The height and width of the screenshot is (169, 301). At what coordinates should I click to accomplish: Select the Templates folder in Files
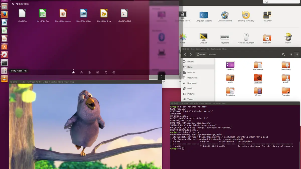coord(230,92)
